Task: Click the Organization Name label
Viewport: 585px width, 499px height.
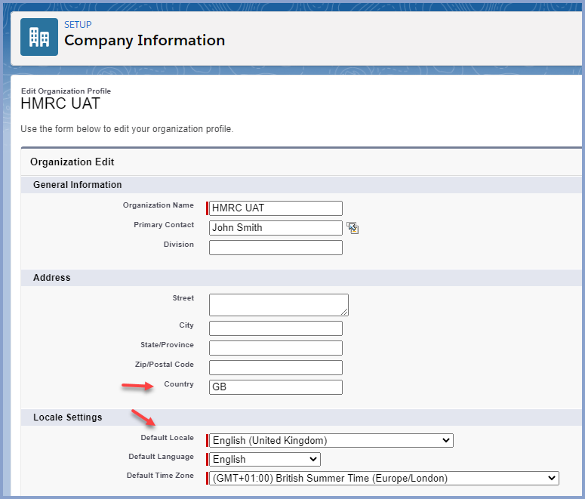Action: [159, 205]
